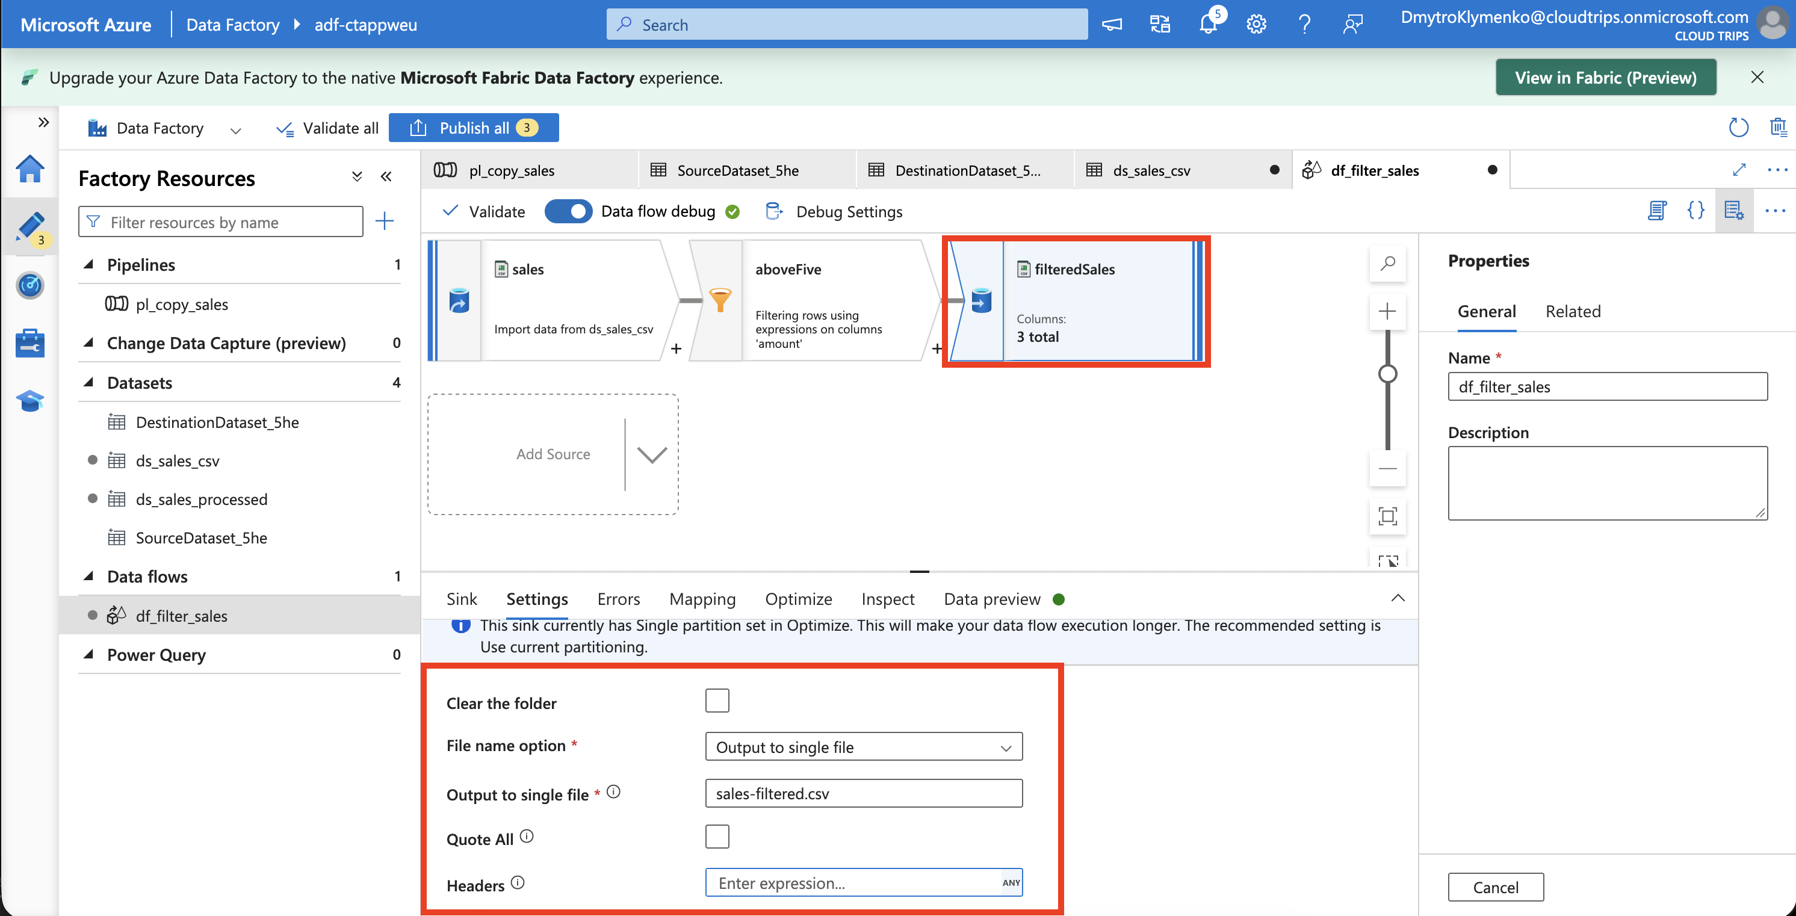This screenshot has height=916, width=1796.
Task: Click the discard all trash icon
Action: click(x=1779, y=128)
